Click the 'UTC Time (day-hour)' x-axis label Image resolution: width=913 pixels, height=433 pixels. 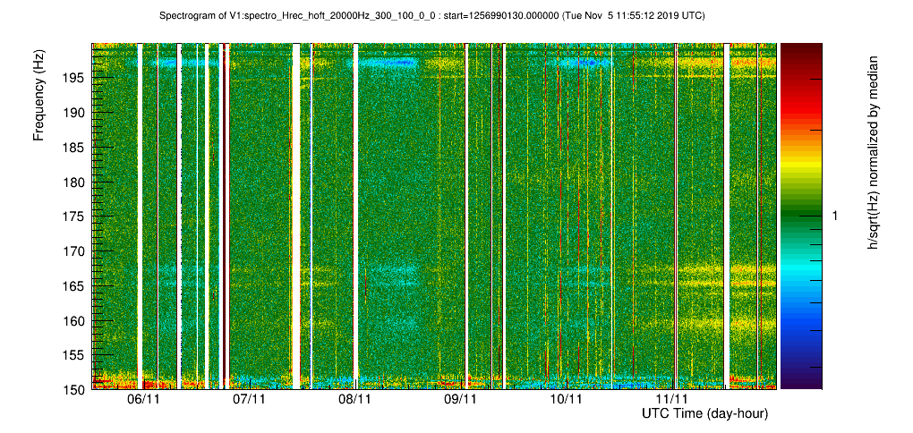pyautogui.click(x=704, y=414)
